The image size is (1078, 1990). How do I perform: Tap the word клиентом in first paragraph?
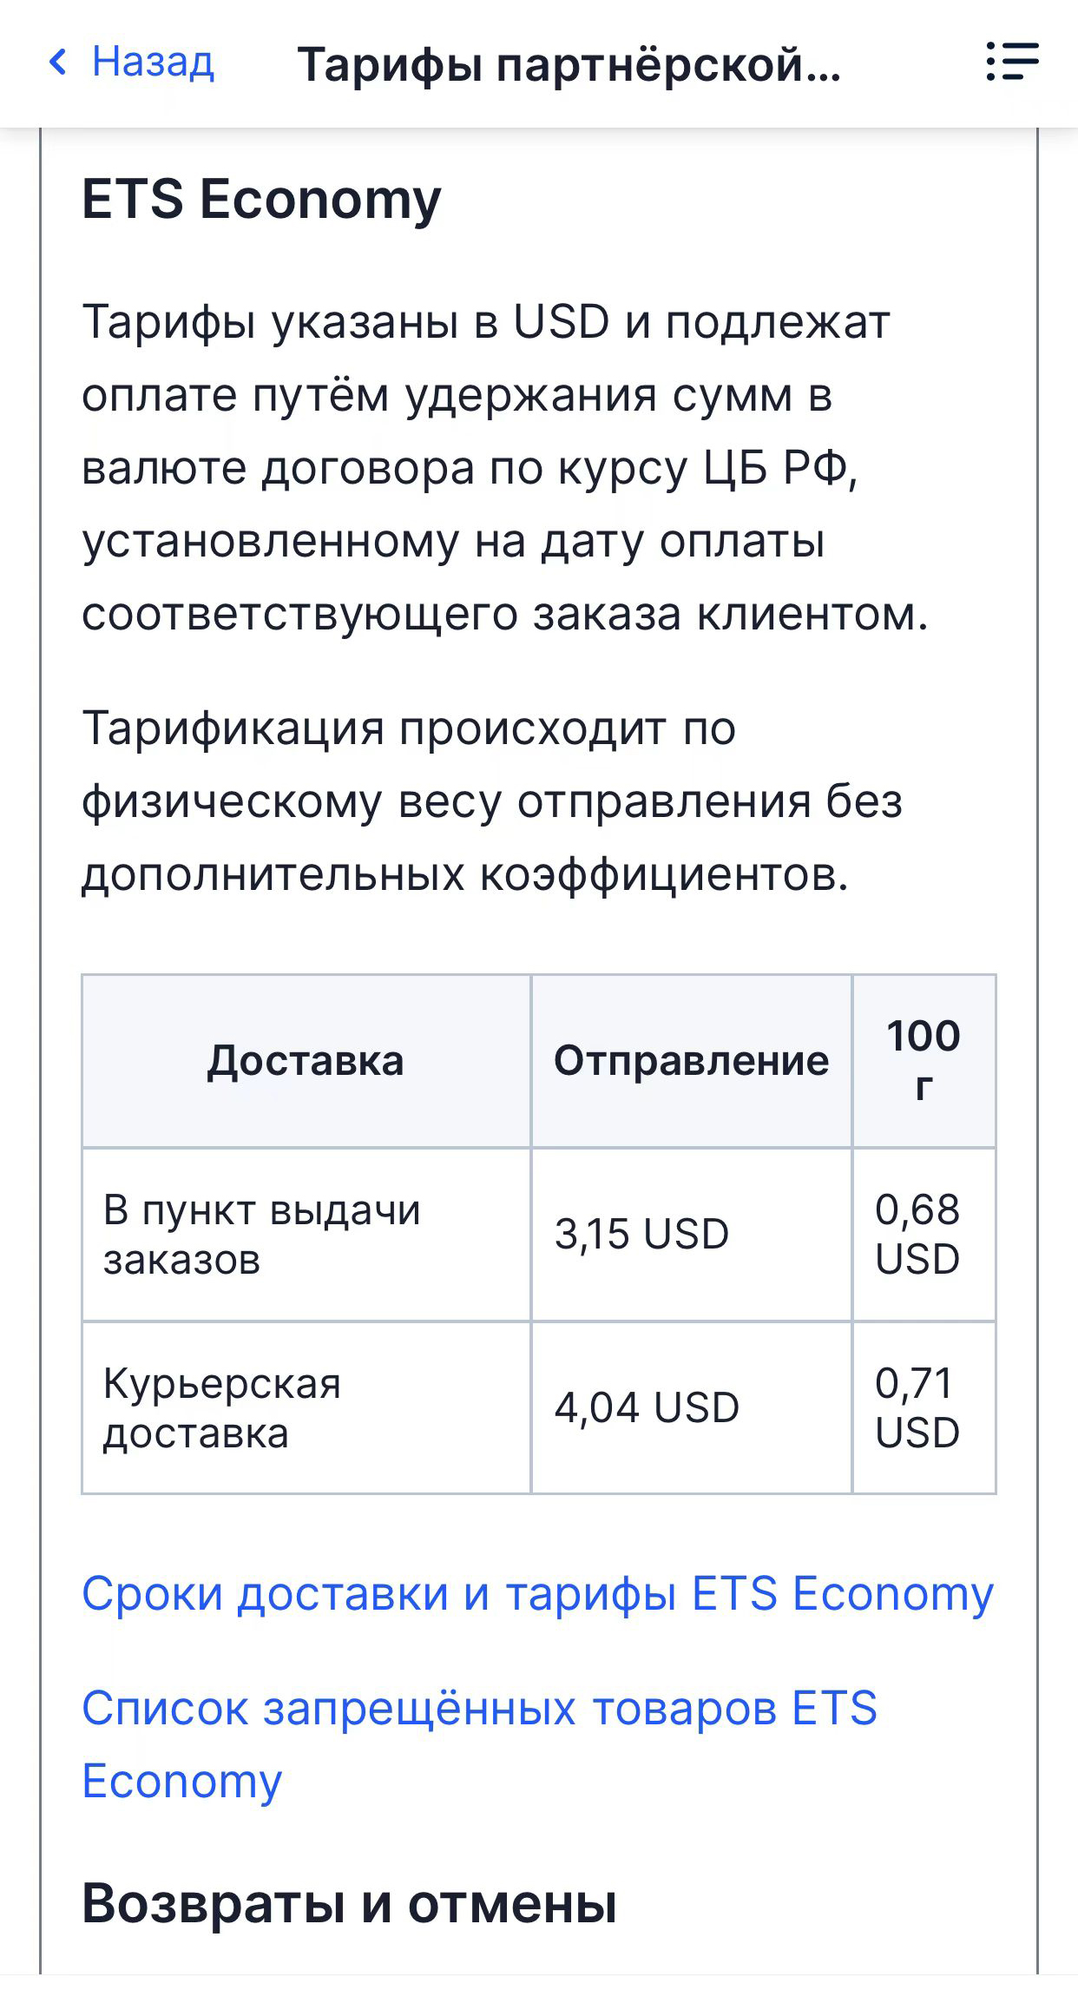click(x=812, y=614)
